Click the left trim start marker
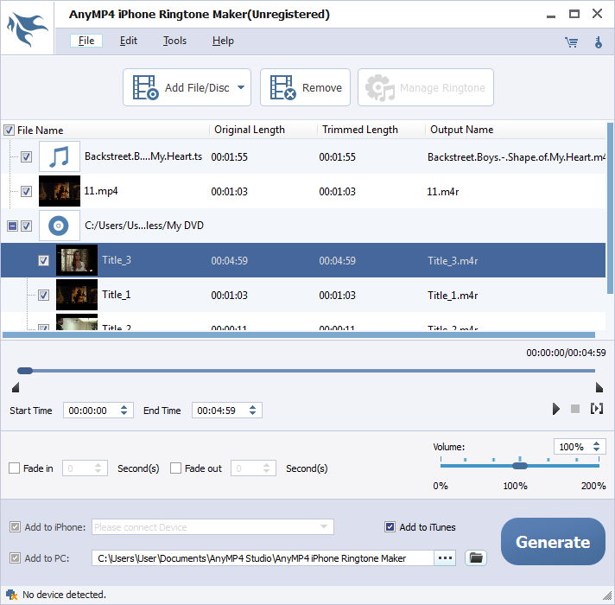The image size is (615, 605). pos(16,388)
